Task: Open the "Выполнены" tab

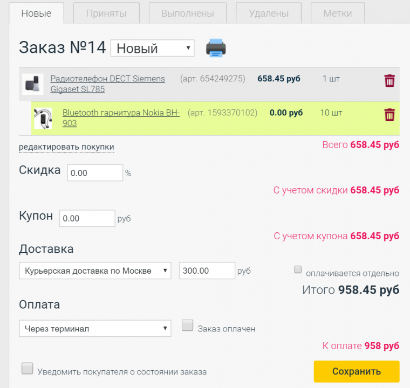Action: (187, 13)
